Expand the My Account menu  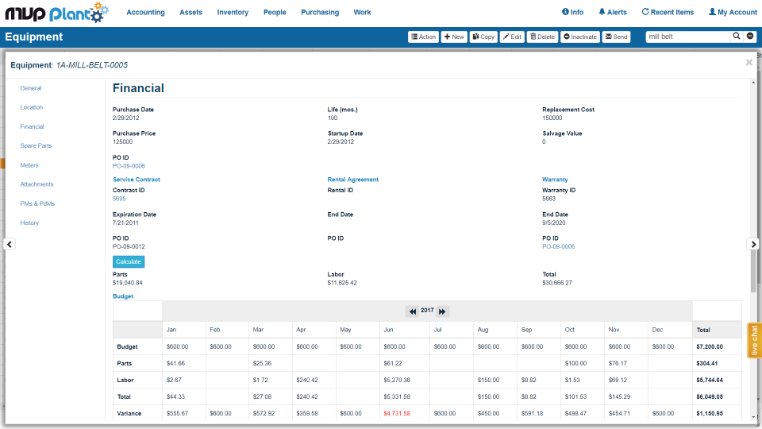[732, 12]
